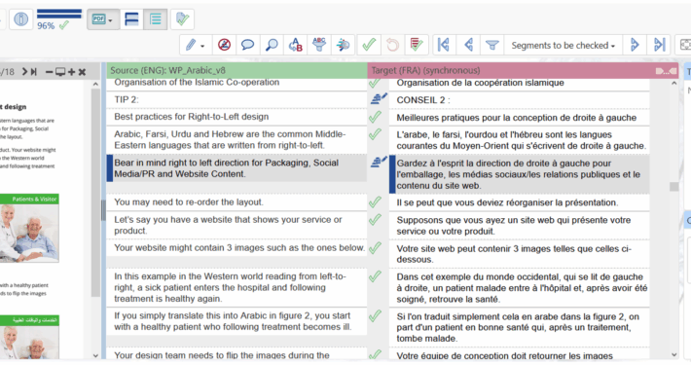Expand the pencil tool dropdown arrow
Image resolution: width=691 pixels, height=365 pixels.
(202, 46)
